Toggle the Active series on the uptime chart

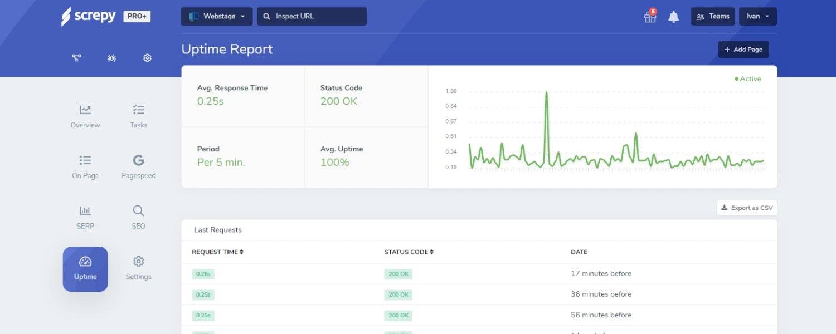[748, 78]
